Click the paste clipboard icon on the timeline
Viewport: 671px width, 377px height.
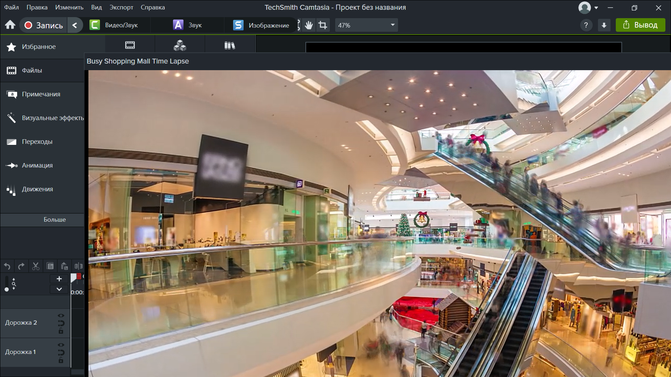[64, 266]
